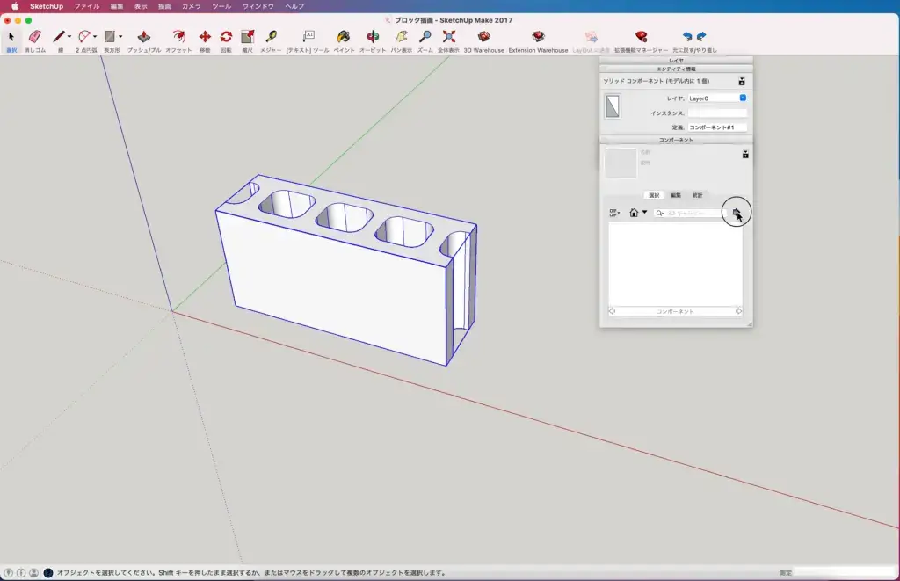Activate the Paint Bucket (ペイント) tool
900x581 pixels.
click(344, 37)
